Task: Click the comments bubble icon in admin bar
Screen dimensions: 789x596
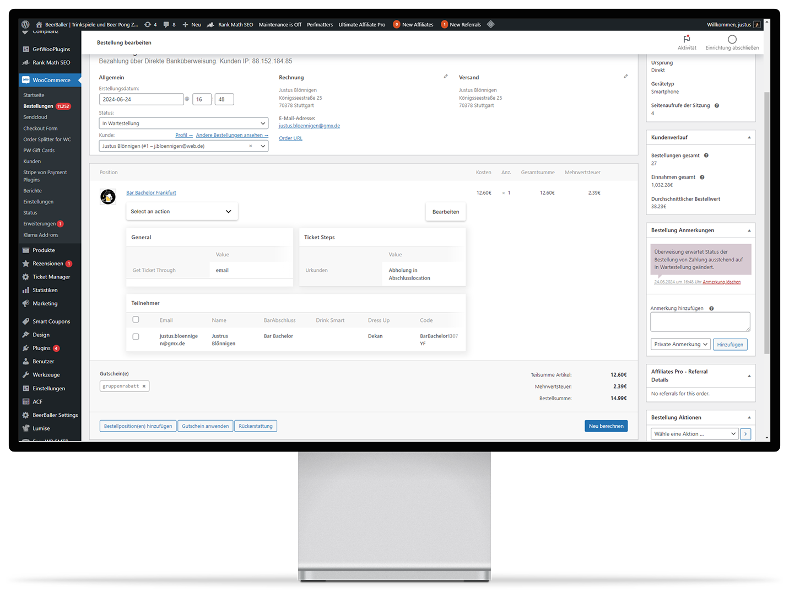Action: [x=166, y=24]
